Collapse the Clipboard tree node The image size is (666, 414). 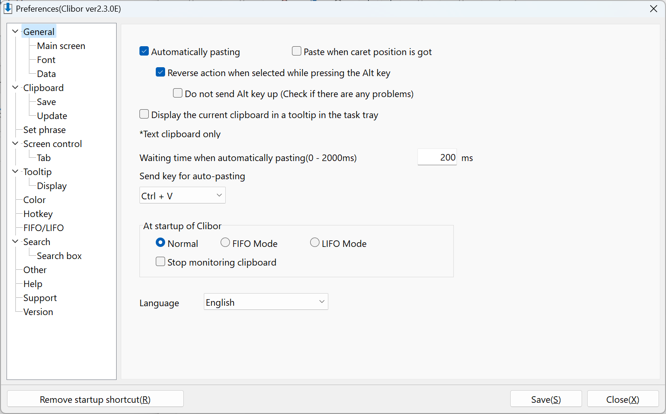pos(15,87)
